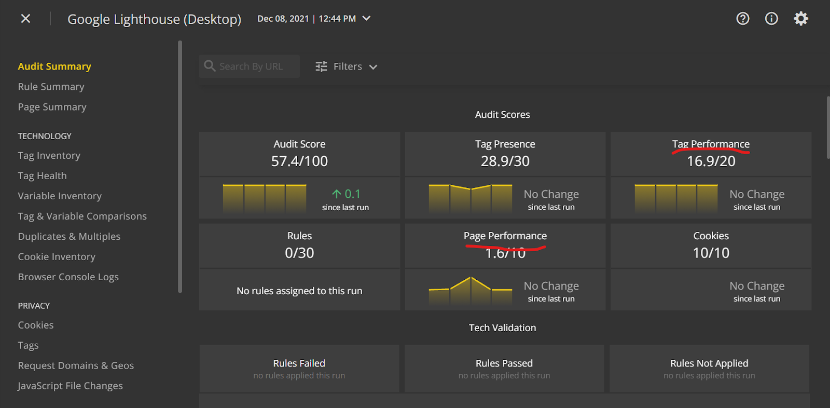
Task: Open Tag Inventory report
Action: point(49,156)
